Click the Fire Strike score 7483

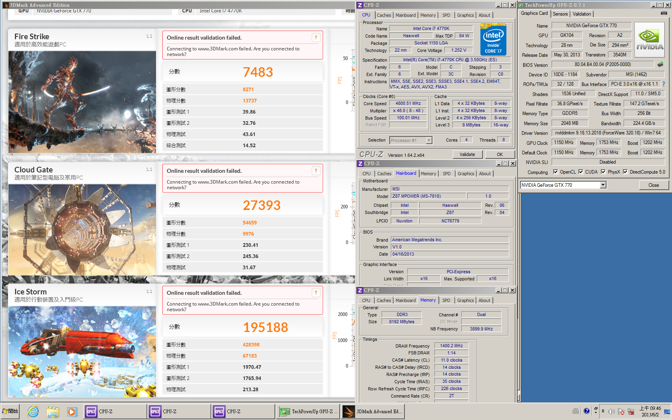[x=258, y=72]
